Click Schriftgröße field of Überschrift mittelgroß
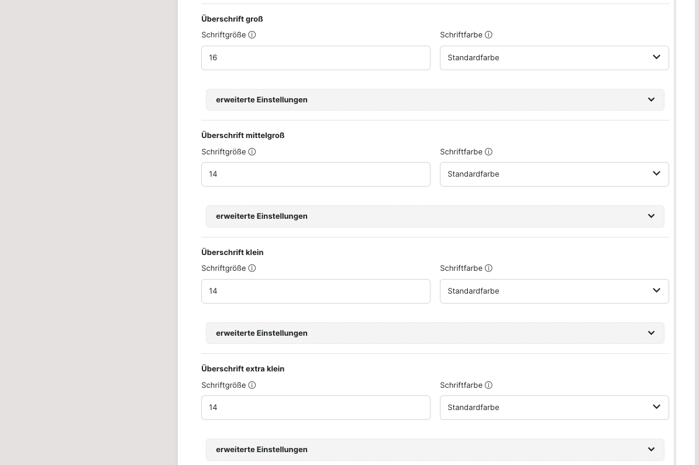The width and height of the screenshot is (699, 465). (315, 174)
